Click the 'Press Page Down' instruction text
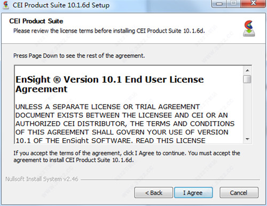Image resolution: width=267 pixels, height=206 pixels. tap(79, 56)
